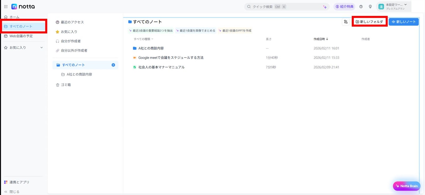Click 最近1会議のPPTを作成 suggestion
The width and height of the screenshot is (425, 195).
(x=235, y=31)
